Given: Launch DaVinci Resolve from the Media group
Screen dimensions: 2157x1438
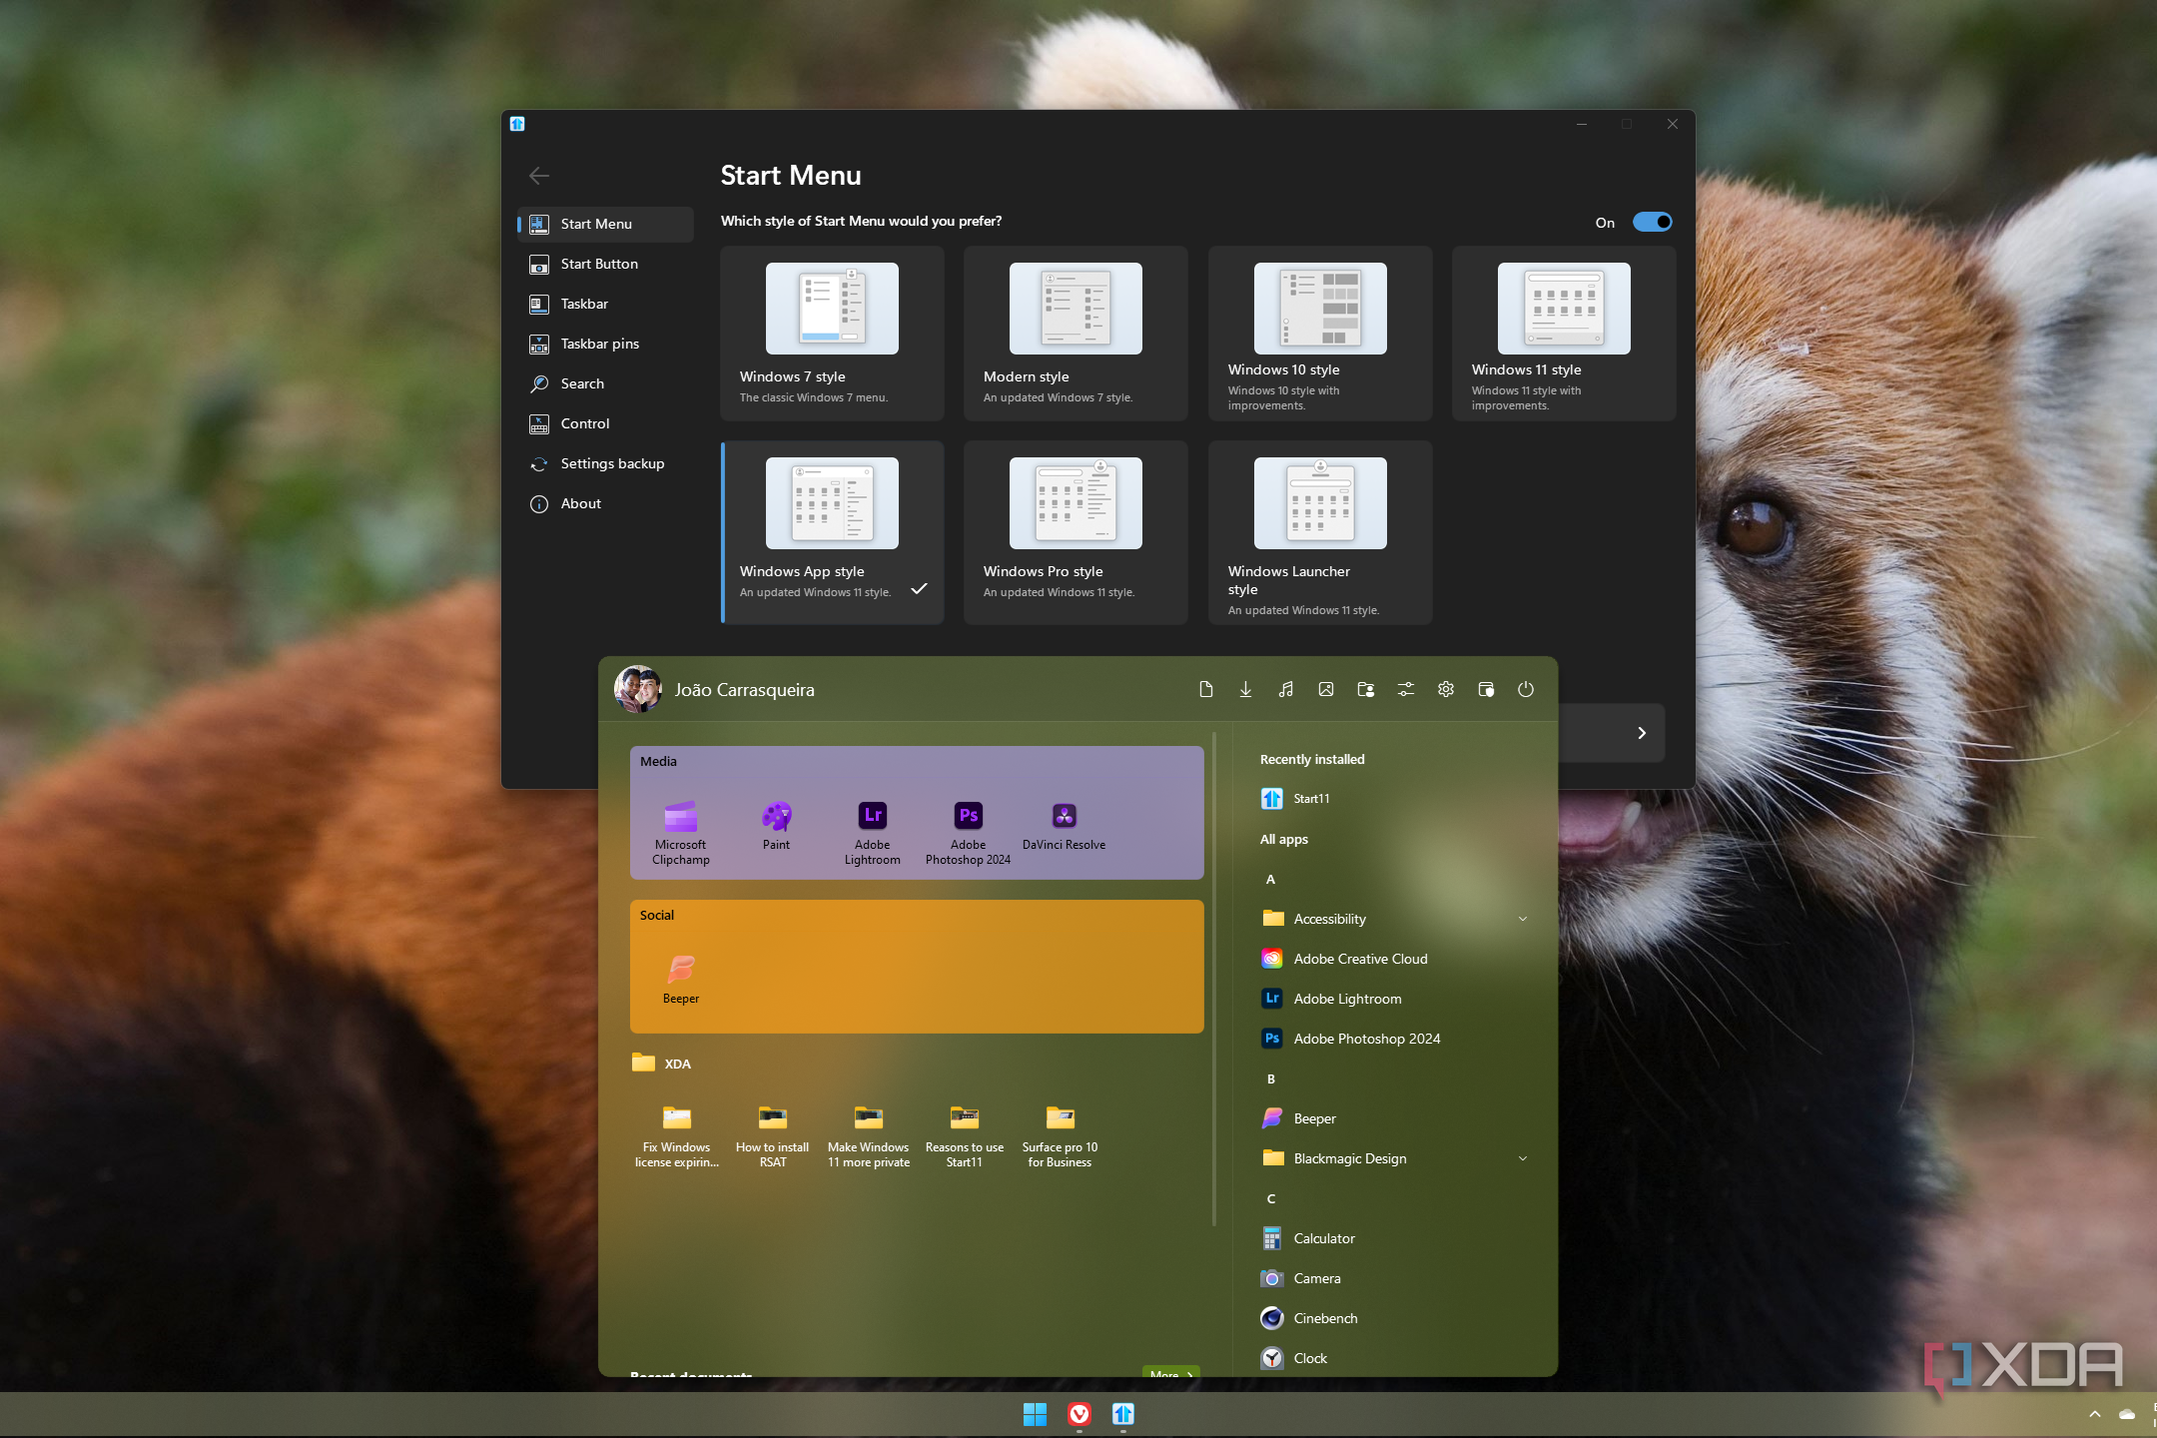Looking at the screenshot, I should coord(1063,819).
